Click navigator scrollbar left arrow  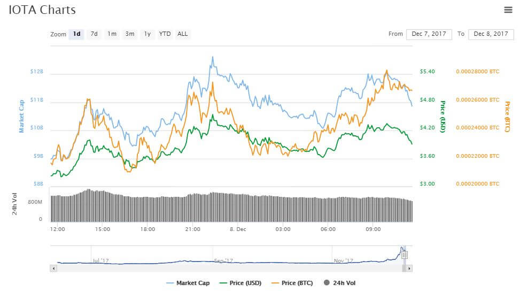[54, 268]
